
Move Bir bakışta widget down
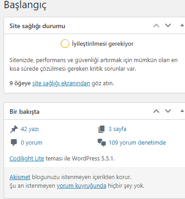point(168,111)
